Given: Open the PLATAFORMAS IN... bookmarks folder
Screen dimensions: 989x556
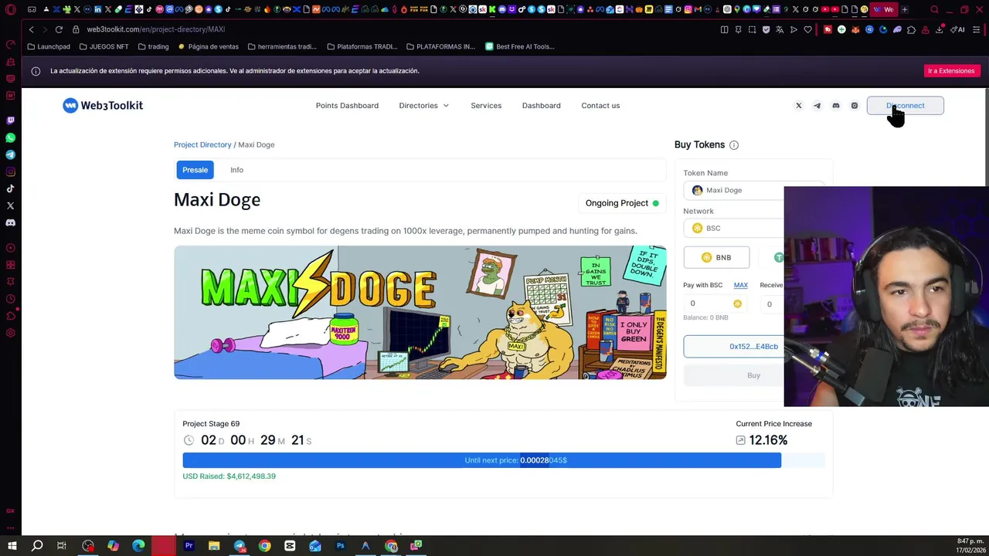Looking at the screenshot, I should point(440,46).
